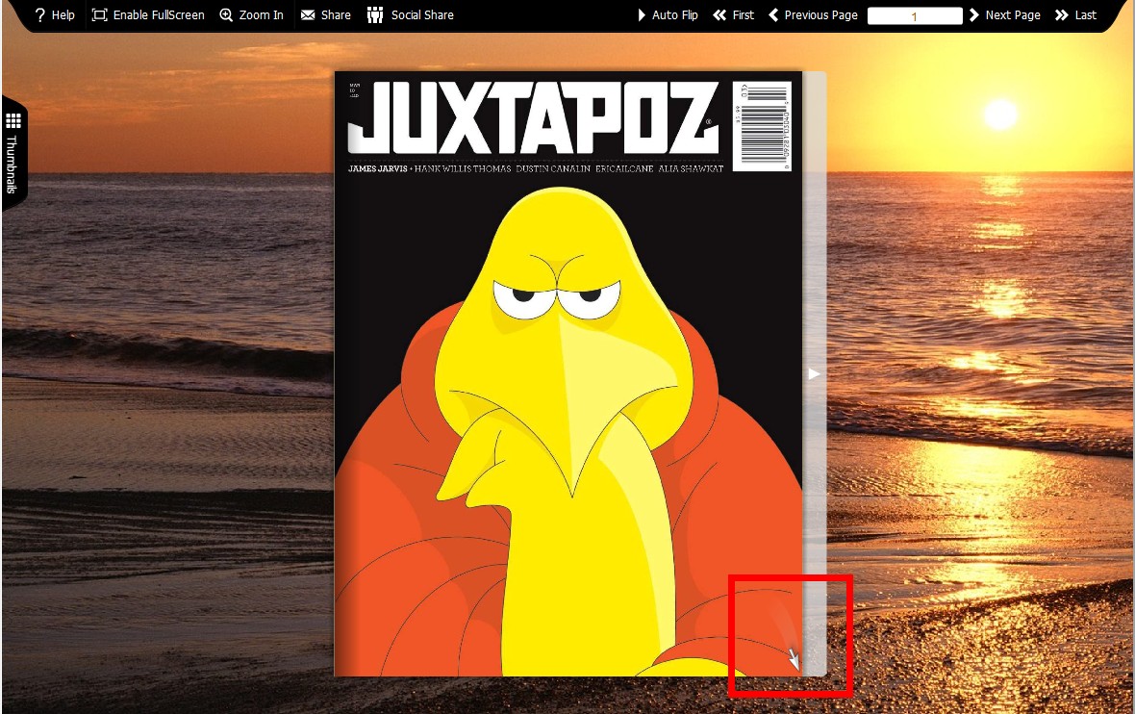Viewport: 1135px width, 714px height.
Task: Click the Last double-chevron icon
Action: pos(1062,15)
